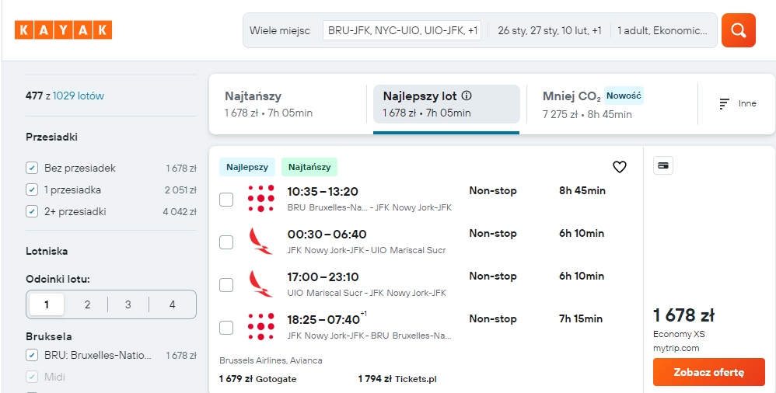
Task: Switch to the Najtańszy tab
Action: point(288,104)
